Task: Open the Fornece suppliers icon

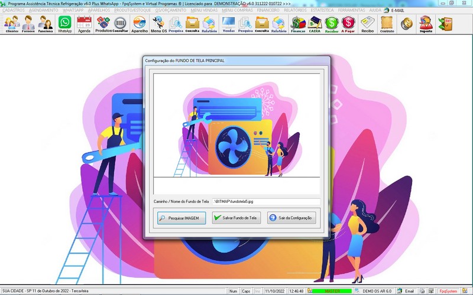Action: click(x=28, y=24)
